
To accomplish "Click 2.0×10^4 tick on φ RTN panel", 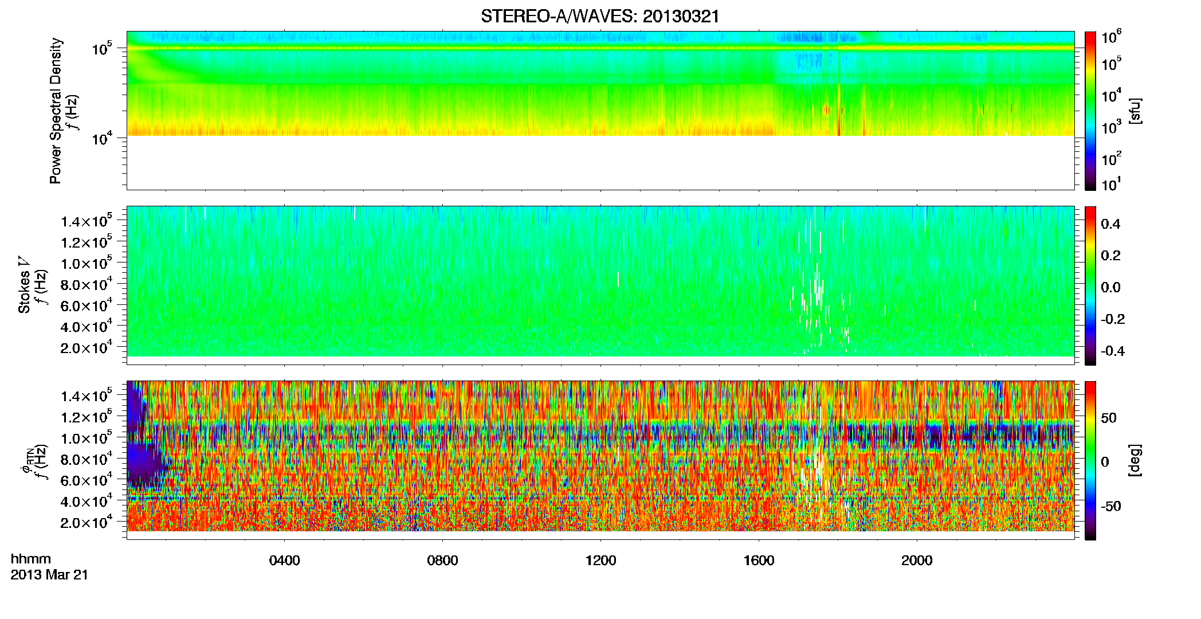I will (x=87, y=522).
